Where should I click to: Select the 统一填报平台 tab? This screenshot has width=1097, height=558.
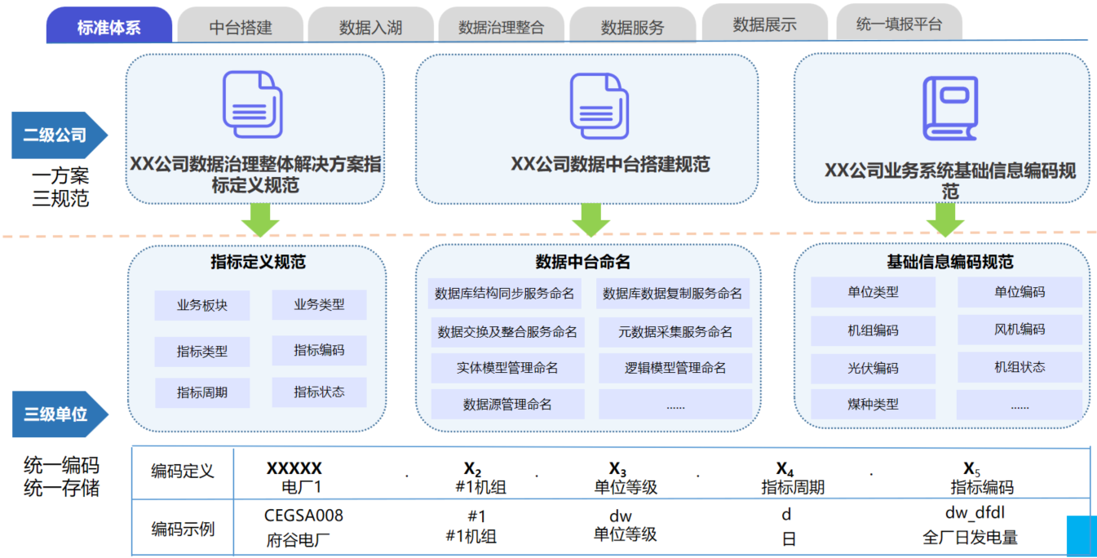tap(899, 24)
